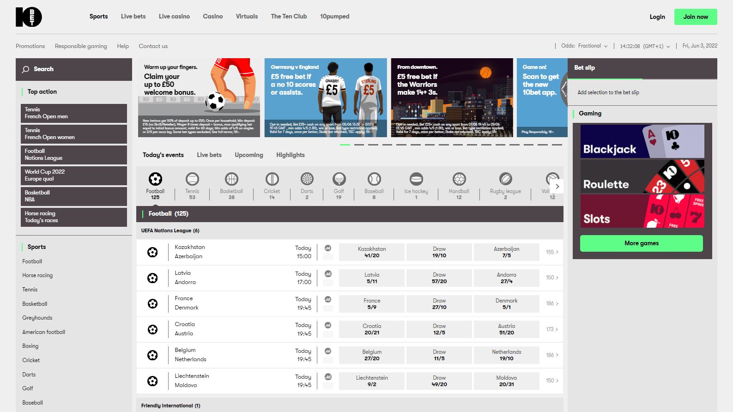This screenshot has height=412, width=733.
Task: Open the Germany v England promo banner
Action: click(326, 97)
